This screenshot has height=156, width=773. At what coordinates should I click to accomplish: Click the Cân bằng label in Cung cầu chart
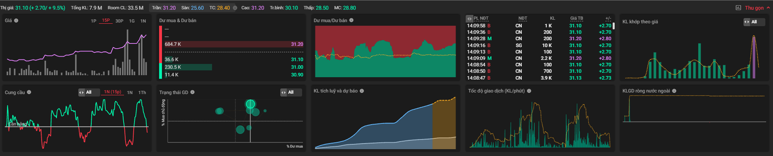tap(18, 124)
